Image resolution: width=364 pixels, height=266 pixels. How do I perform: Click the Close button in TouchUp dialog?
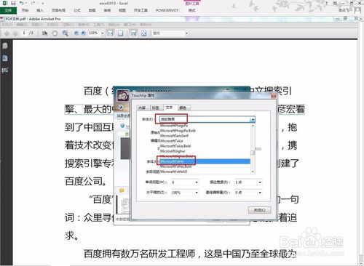pos(259,210)
